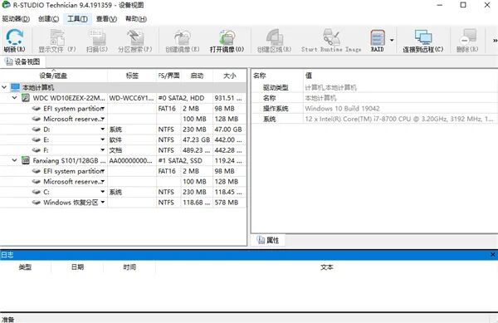Click the Show Files (显示文件) icon

57,41
